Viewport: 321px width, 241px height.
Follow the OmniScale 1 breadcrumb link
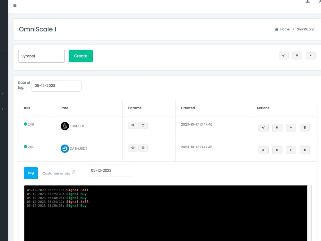tap(306, 29)
